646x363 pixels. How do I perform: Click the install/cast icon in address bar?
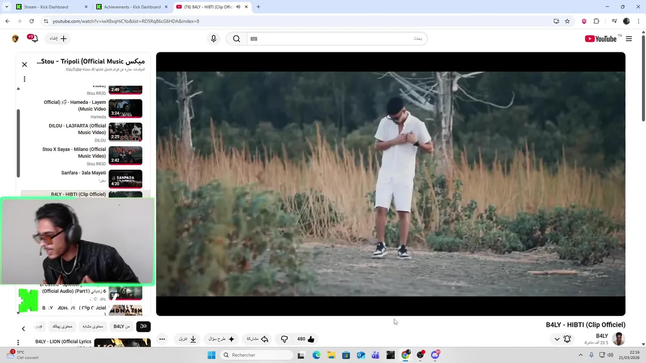[556, 21]
